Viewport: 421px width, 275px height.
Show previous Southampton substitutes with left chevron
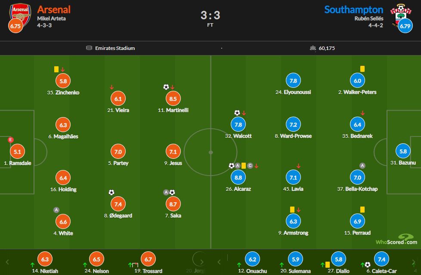pyautogui.click(x=219, y=262)
